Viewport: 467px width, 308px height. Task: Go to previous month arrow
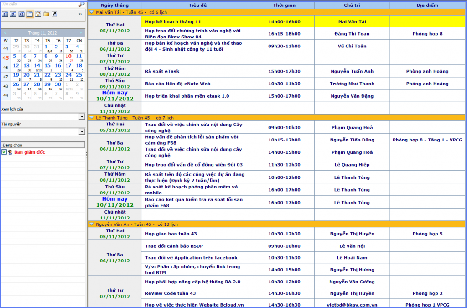(x=5, y=33)
